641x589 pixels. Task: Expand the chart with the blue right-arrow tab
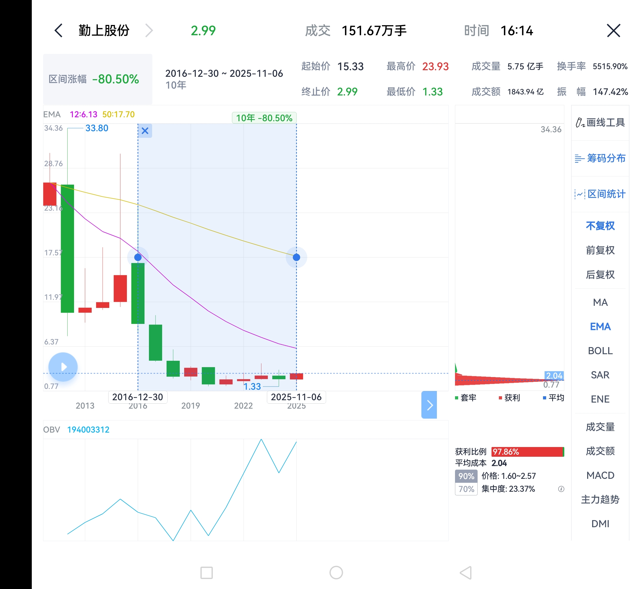pos(429,405)
